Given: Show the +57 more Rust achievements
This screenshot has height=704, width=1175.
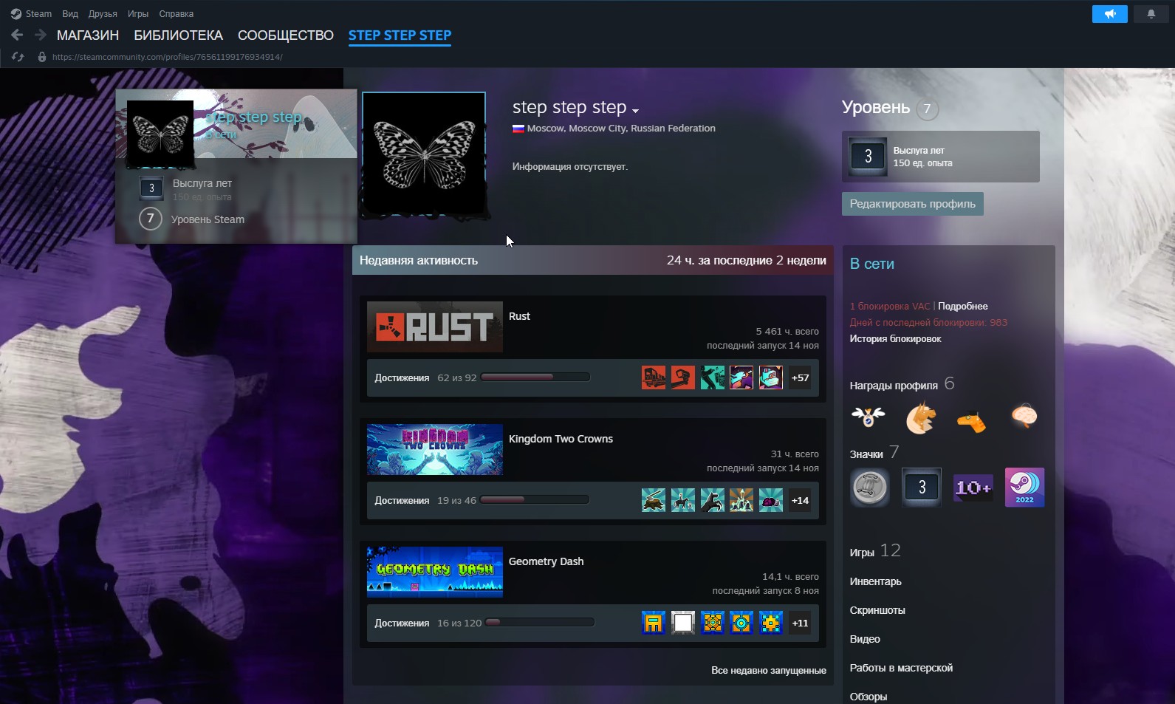Looking at the screenshot, I should (800, 377).
